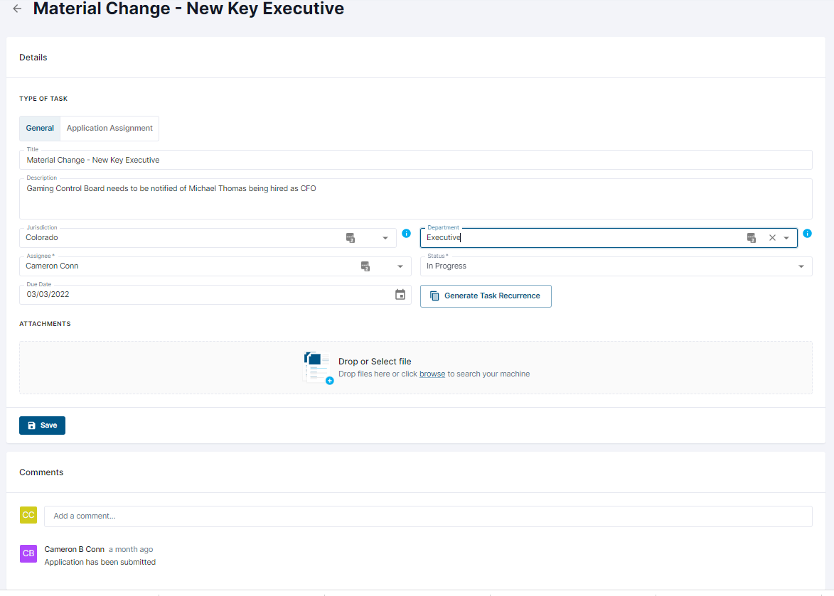The height and width of the screenshot is (596, 834).
Task: Open the info tooltip beside the Jurisdiction field
Action: 406,233
